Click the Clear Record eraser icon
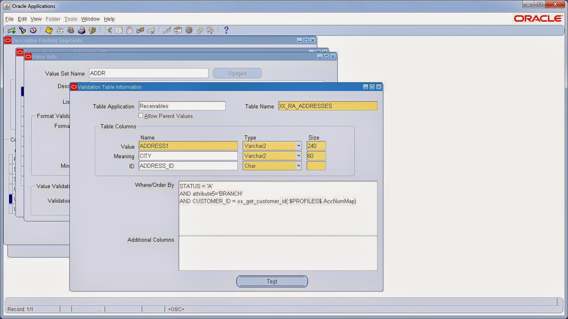This screenshot has width=568, height=319. (x=140, y=30)
